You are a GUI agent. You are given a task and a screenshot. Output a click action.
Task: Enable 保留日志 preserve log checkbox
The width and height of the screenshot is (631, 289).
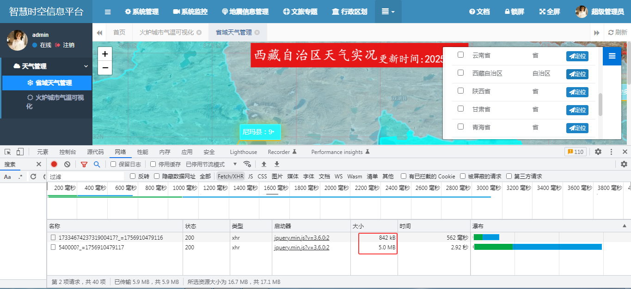pos(113,164)
